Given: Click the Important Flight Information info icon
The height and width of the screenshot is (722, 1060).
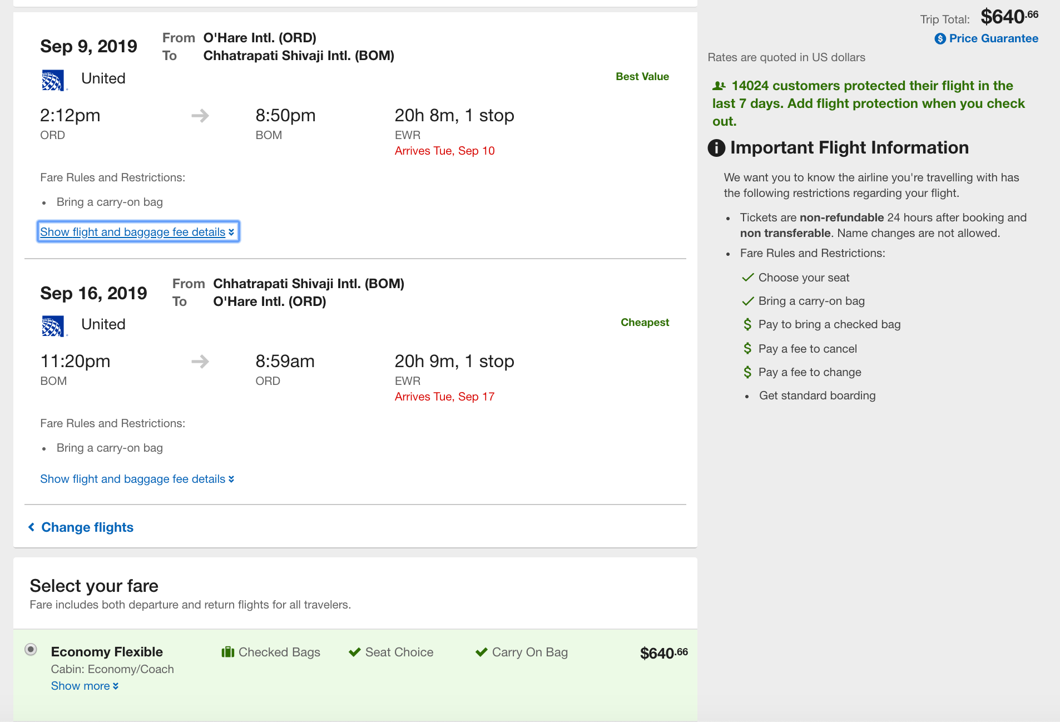Looking at the screenshot, I should coord(716,148).
